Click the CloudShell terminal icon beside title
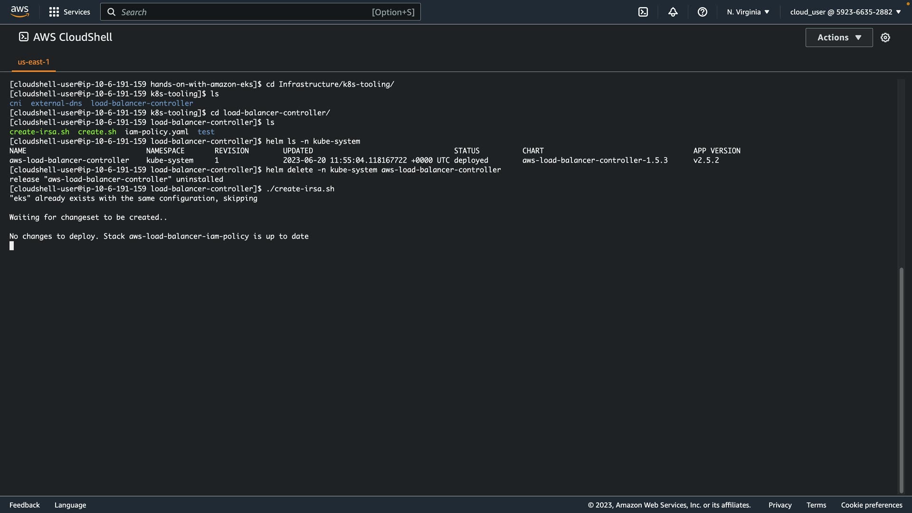The width and height of the screenshot is (912, 513). point(23,37)
